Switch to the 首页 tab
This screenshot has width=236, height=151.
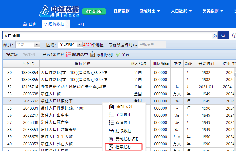[x=30, y=24]
